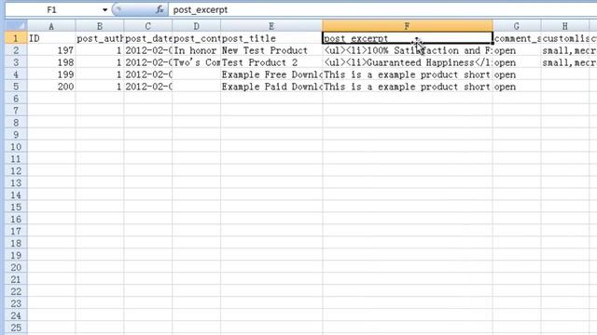
Task: Click the Example Free Download title cell
Action: 271,74
